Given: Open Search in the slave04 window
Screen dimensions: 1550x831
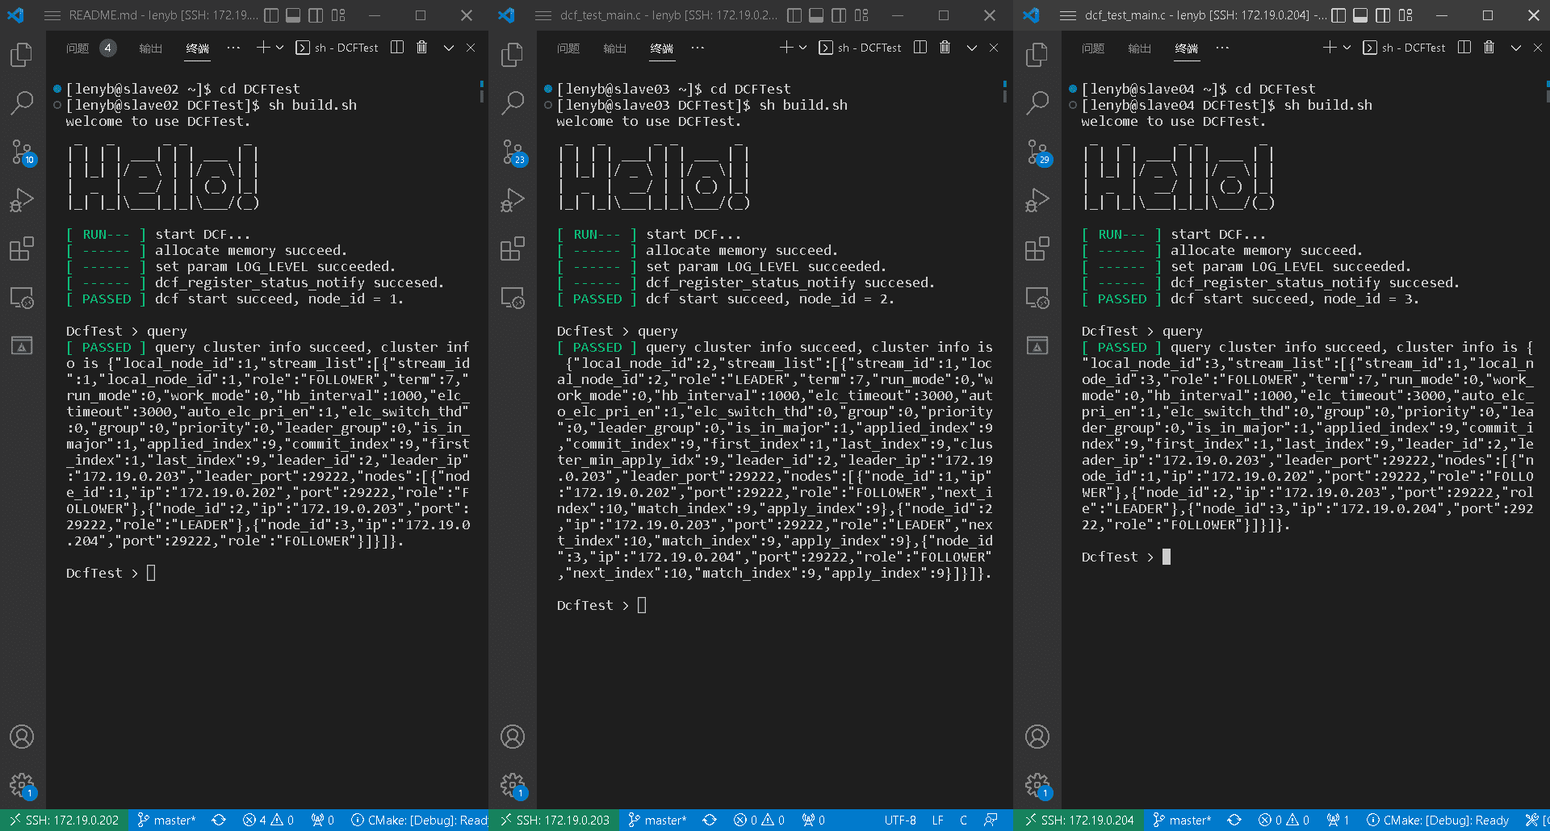Looking at the screenshot, I should coord(1037,103).
